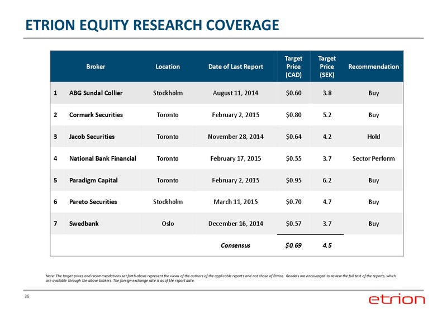Click the CAD target price '$0.95'
The height and width of the screenshot is (309, 447).
pyautogui.click(x=294, y=180)
